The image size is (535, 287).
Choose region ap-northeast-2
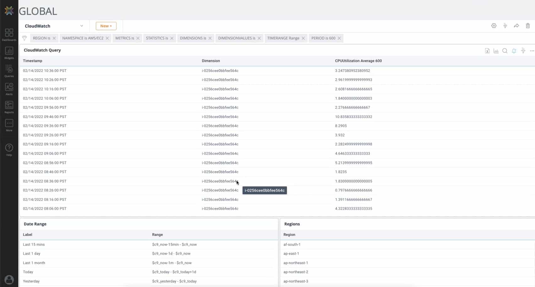click(296, 272)
